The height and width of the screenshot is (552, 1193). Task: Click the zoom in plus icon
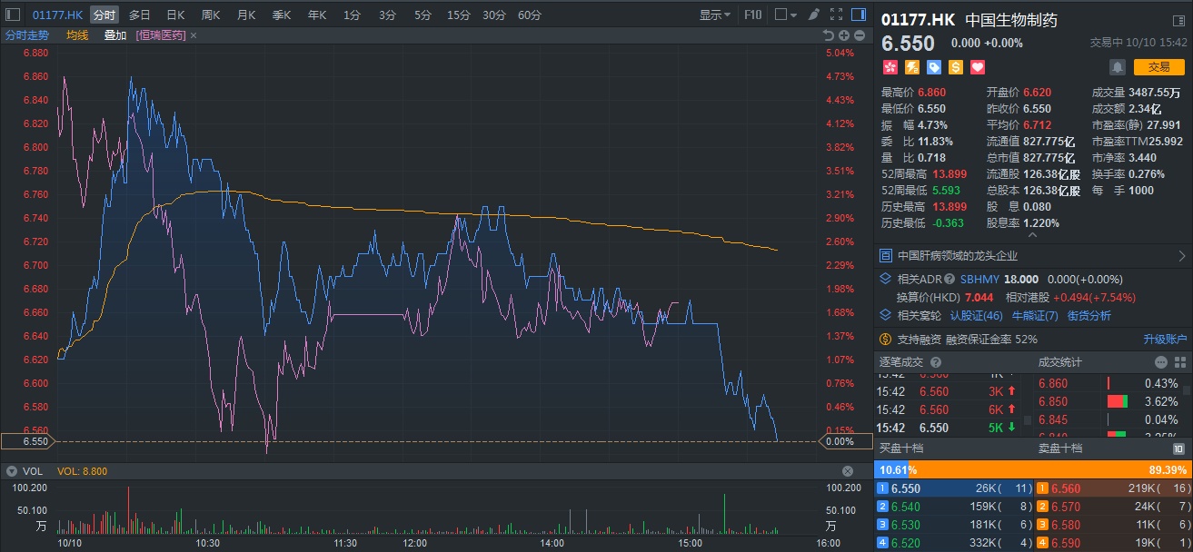(x=844, y=35)
